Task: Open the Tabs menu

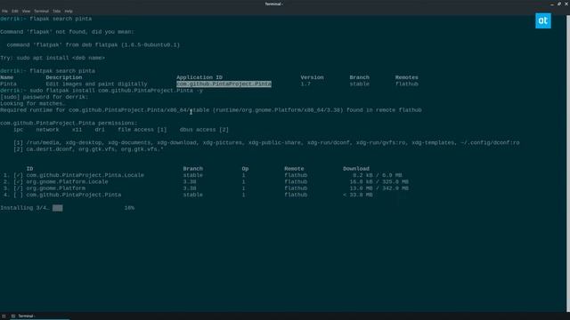Action: click(57, 12)
